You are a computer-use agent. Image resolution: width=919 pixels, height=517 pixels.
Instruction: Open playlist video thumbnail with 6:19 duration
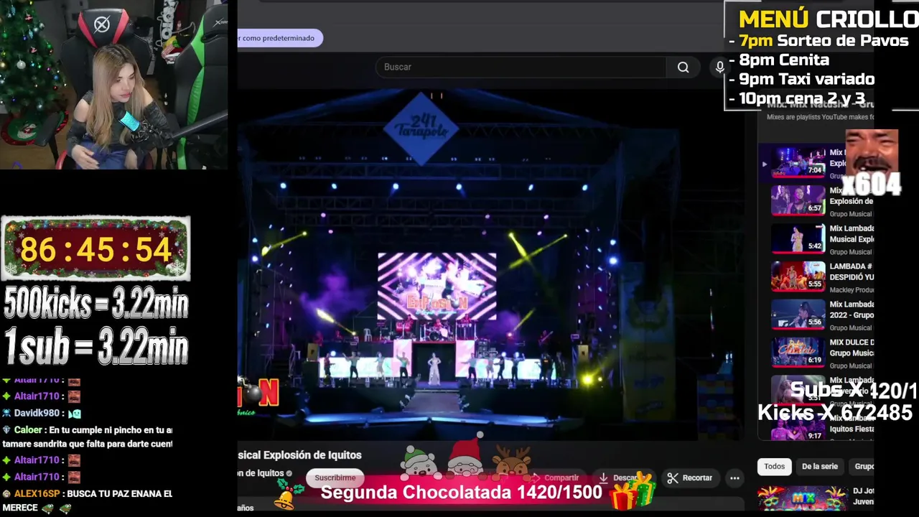coord(798,353)
